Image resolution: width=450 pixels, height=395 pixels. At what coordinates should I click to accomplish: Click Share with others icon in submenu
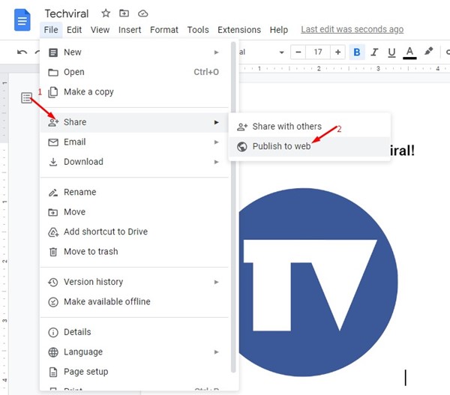(242, 127)
